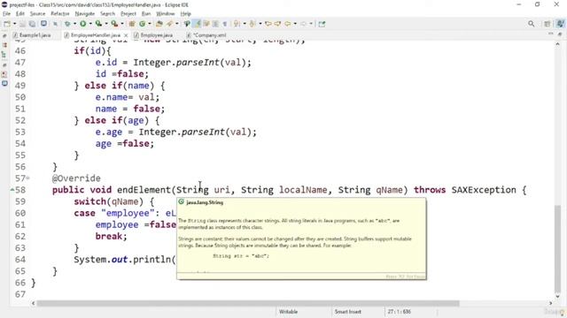Image resolution: width=567 pixels, height=318 pixels.
Task: Click the Open Type icon
Action: [x=159, y=24]
